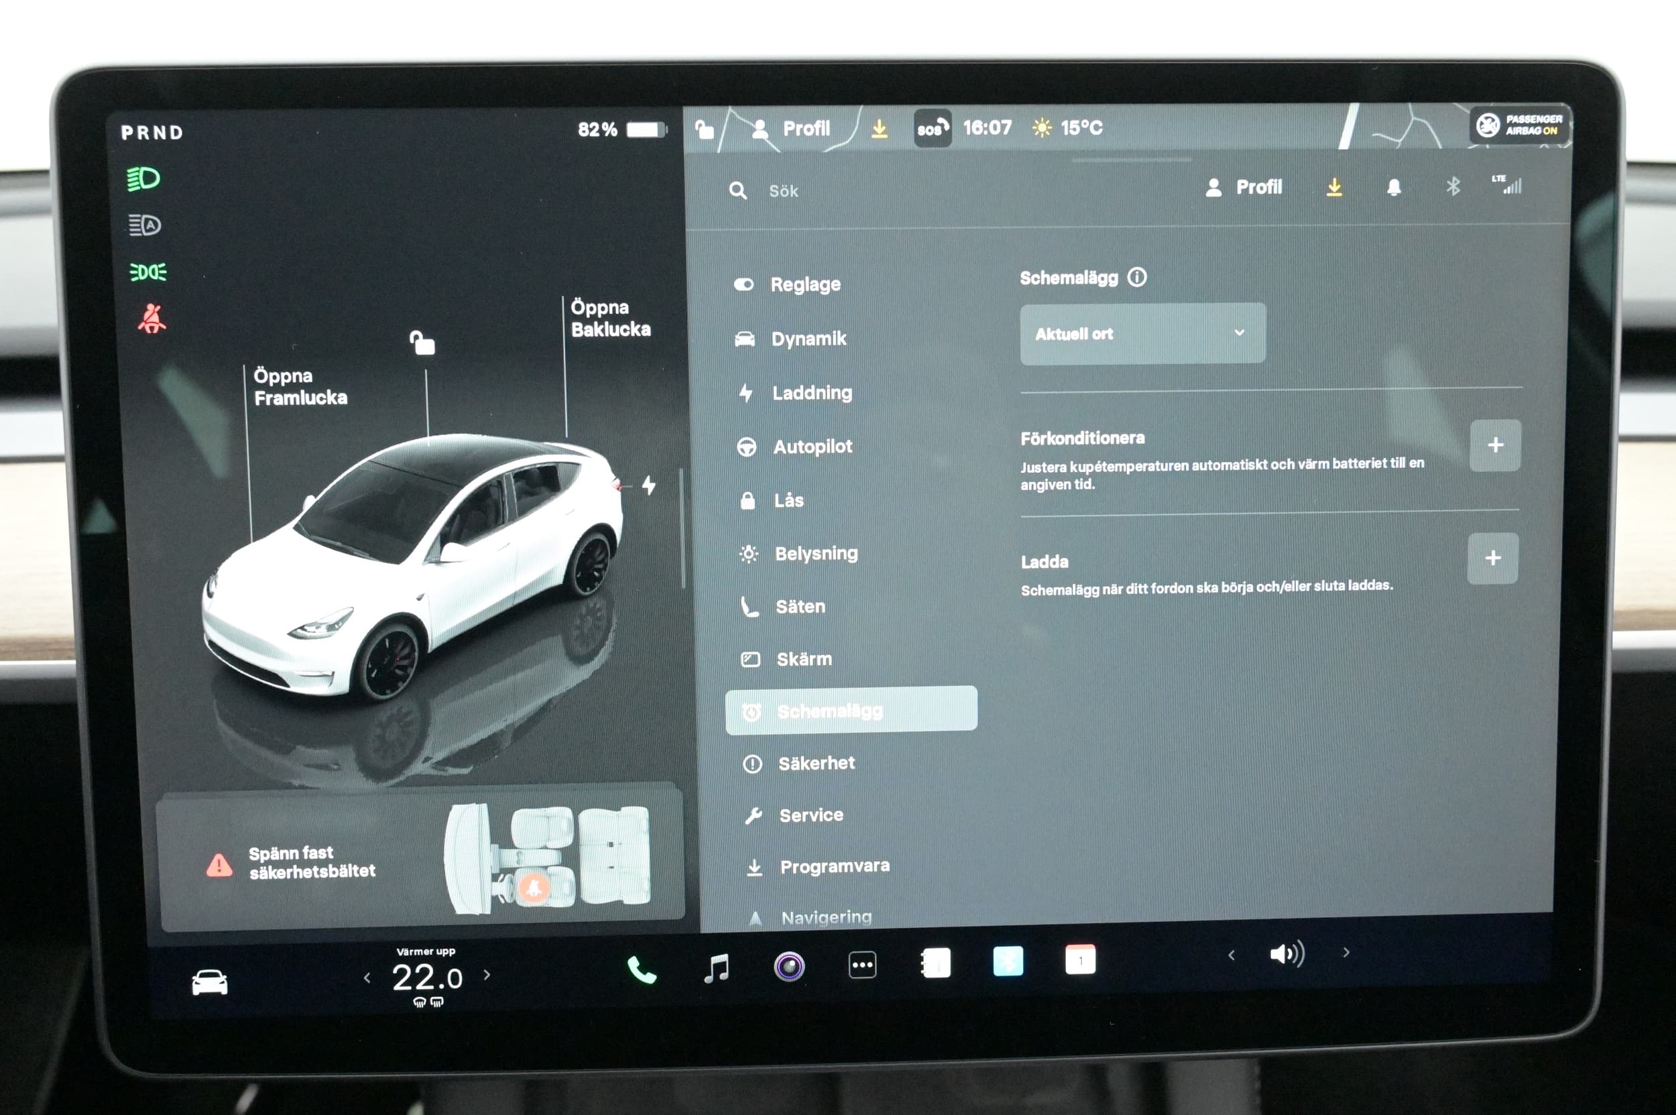Open the notifications bell icon
The image size is (1676, 1115).
pyautogui.click(x=1394, y=187)
